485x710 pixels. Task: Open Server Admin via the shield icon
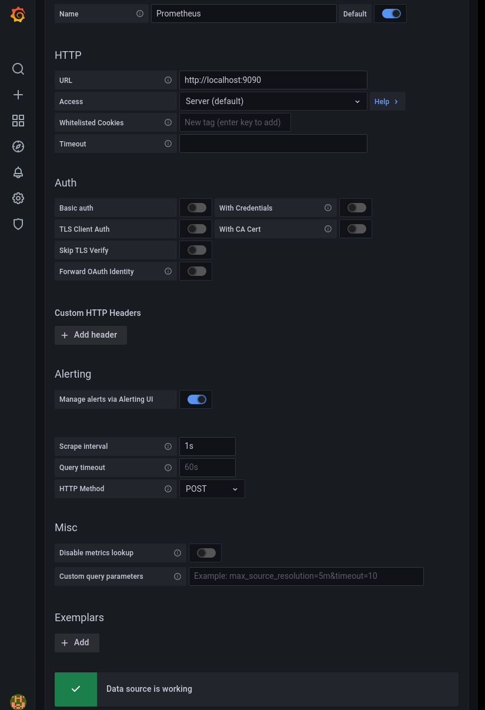pos(18,224)
